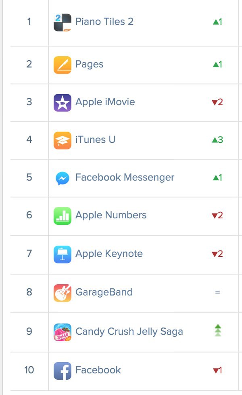Open the Apple iMovie app link
Viewport: 242px width, 395px height.
[105, 102]
